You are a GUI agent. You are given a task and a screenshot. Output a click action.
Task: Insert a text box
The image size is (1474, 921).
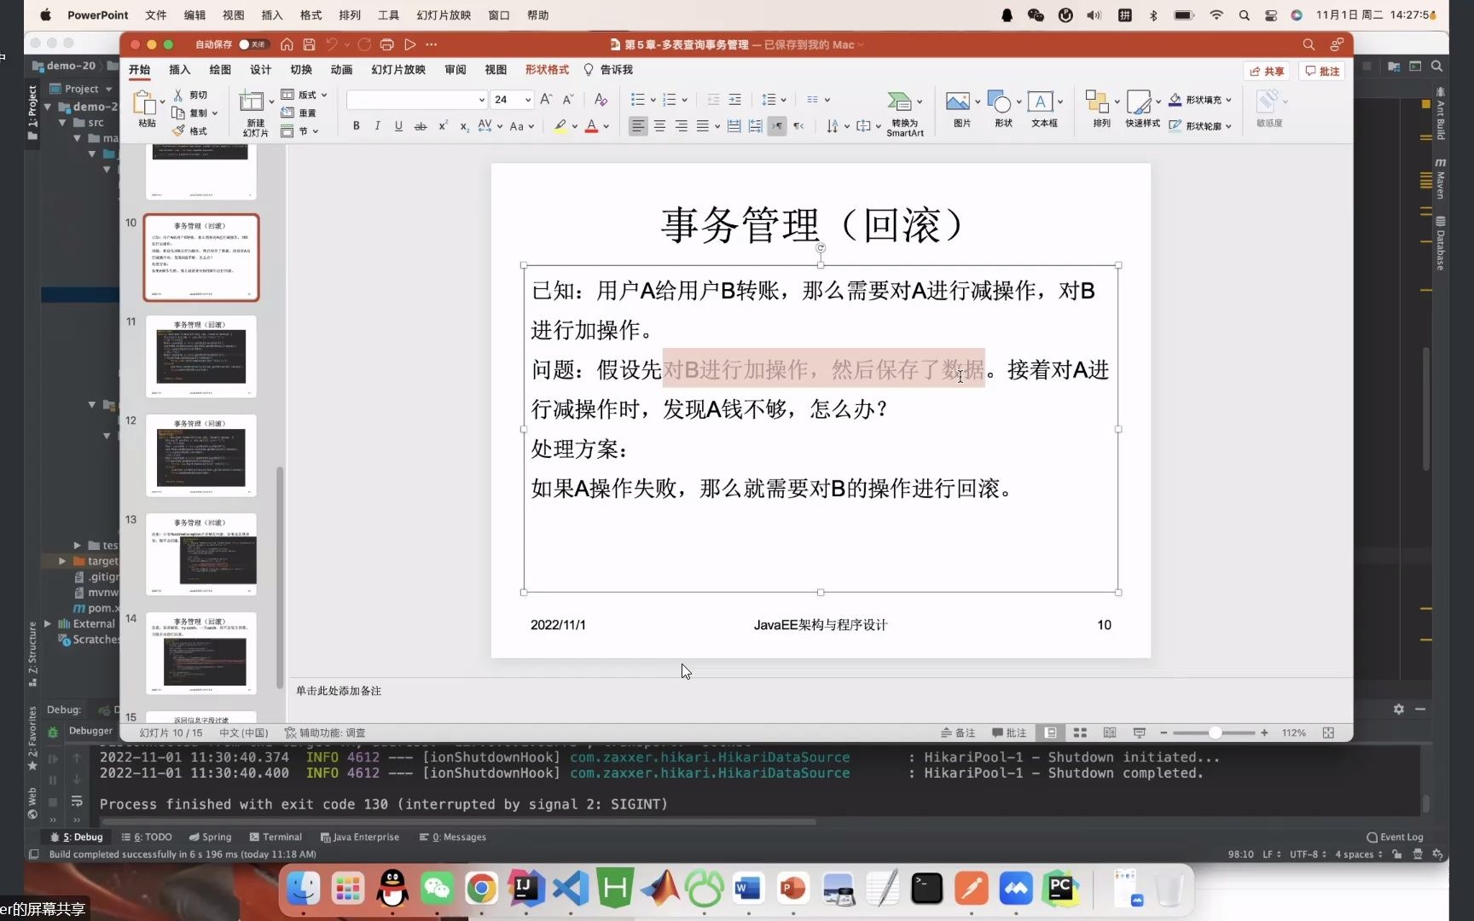pos(1040,101)
